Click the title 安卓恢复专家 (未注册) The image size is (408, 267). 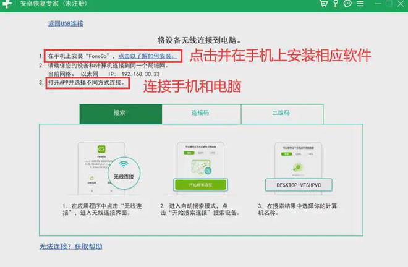click(x=54, y=4)
